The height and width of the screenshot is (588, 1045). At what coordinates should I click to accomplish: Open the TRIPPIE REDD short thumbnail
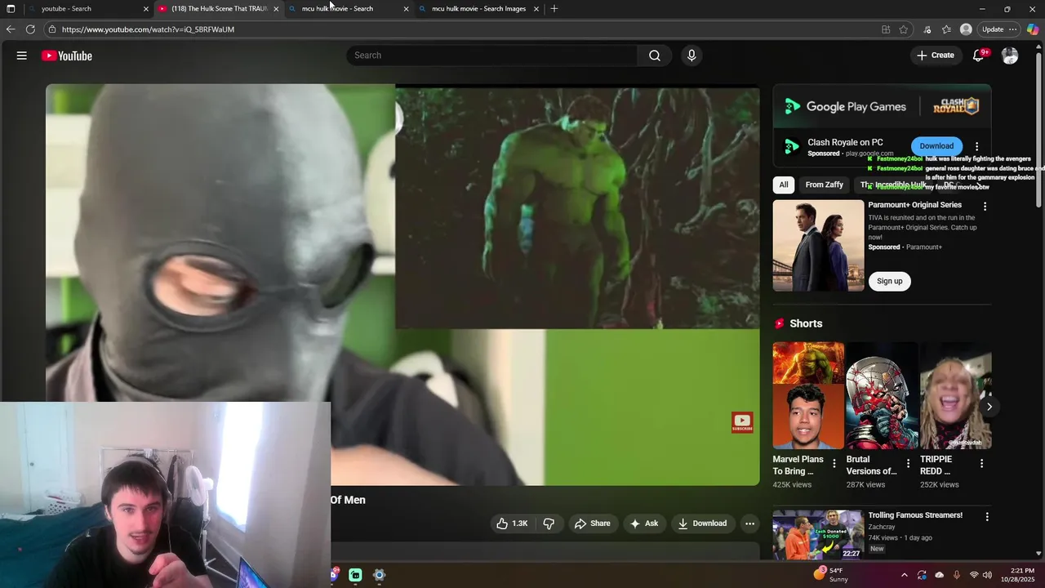[955, 395]
